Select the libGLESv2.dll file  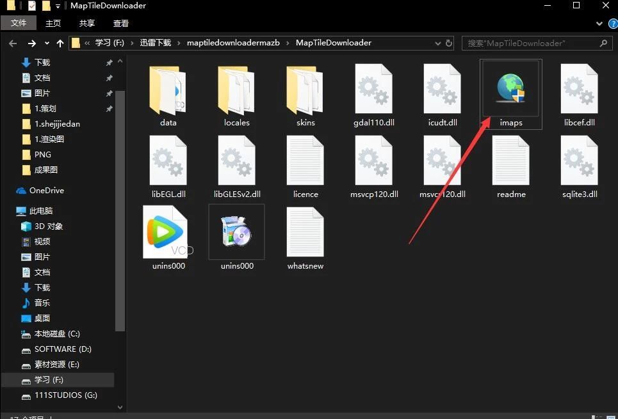(x=237, y=166)
